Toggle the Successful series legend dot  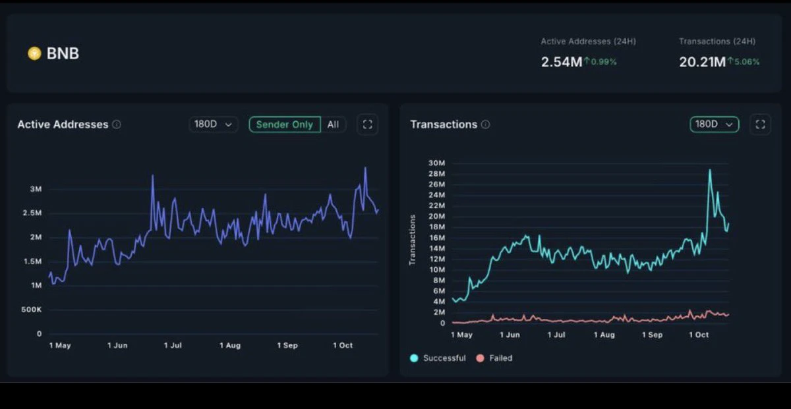click(414, 358)
